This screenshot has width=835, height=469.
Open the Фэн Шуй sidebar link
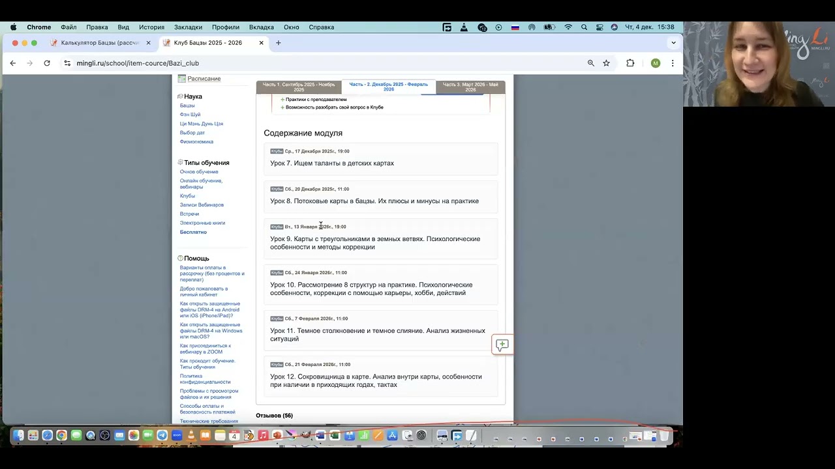point(190,115)
